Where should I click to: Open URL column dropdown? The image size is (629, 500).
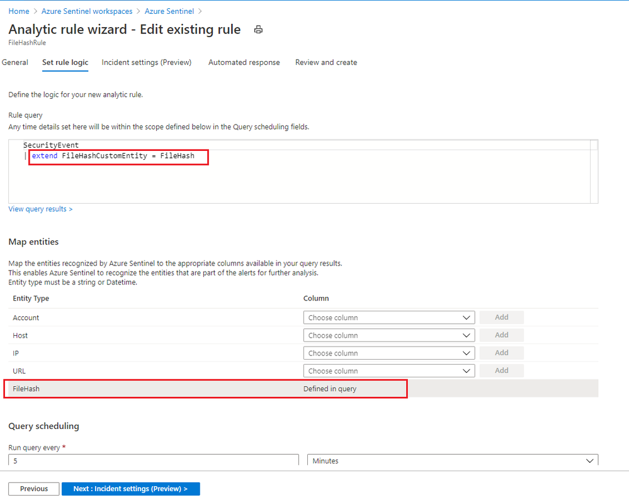[x=388, y=371]
